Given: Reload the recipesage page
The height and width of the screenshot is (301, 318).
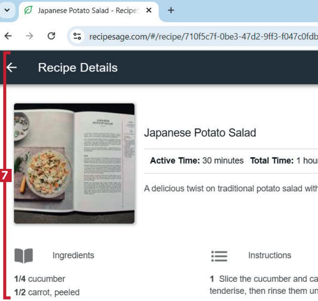Looking at the screenshot, I should [x=51, y=36].
